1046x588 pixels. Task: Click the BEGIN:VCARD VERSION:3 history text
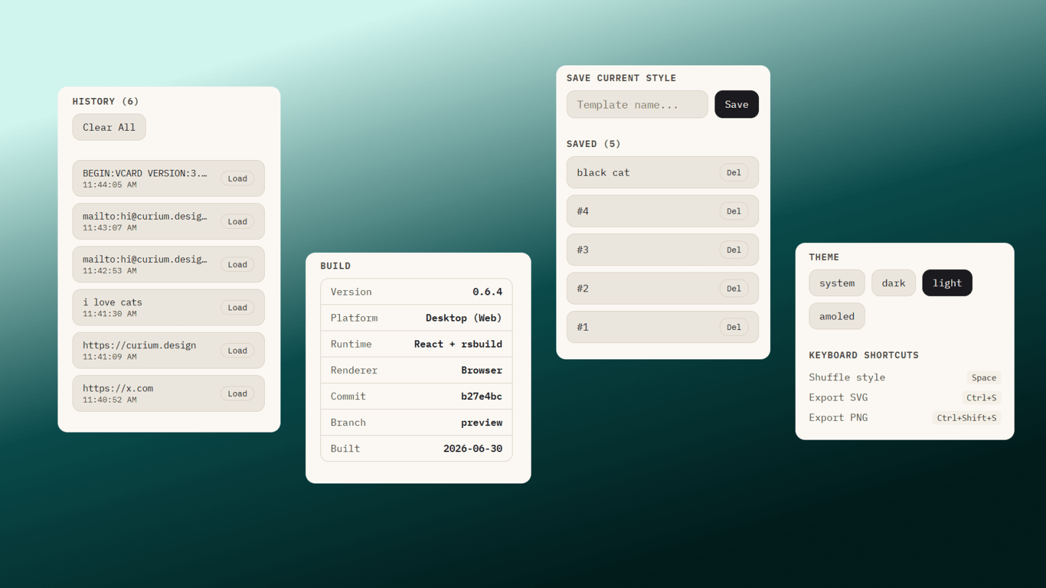click(144, 173)
